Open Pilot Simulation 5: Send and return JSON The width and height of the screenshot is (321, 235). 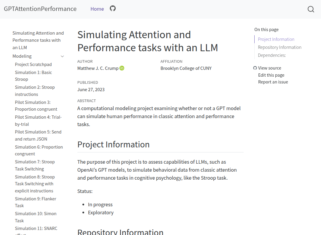pyautogui.click(x=38, y=135)
